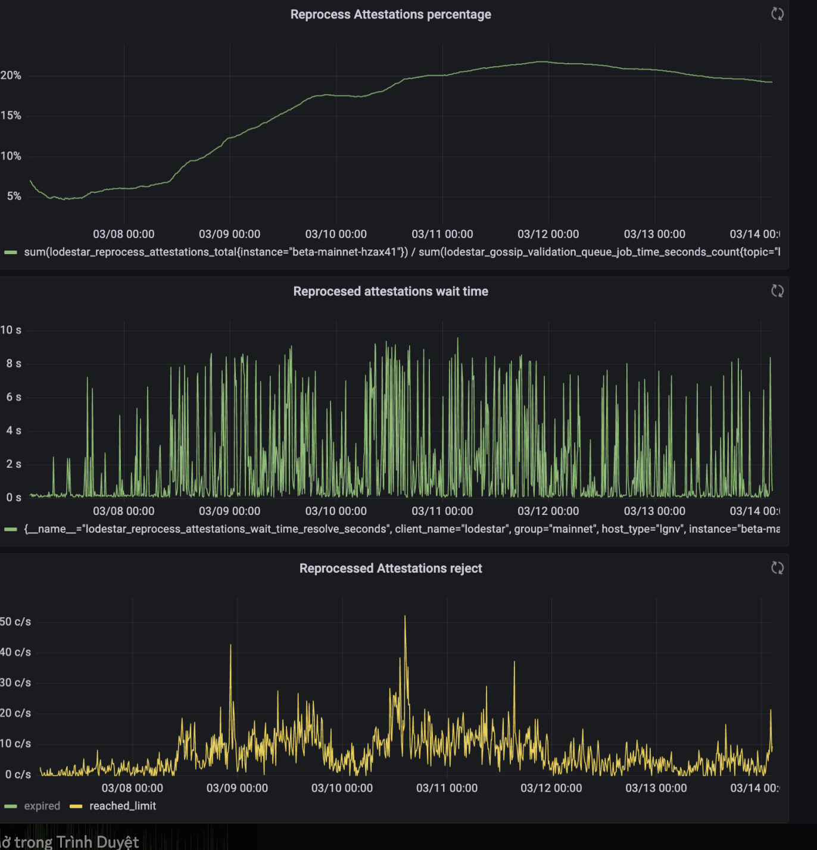
Task: Click 03/09 00:00 label in wait time chart
Action: (230, 511)
